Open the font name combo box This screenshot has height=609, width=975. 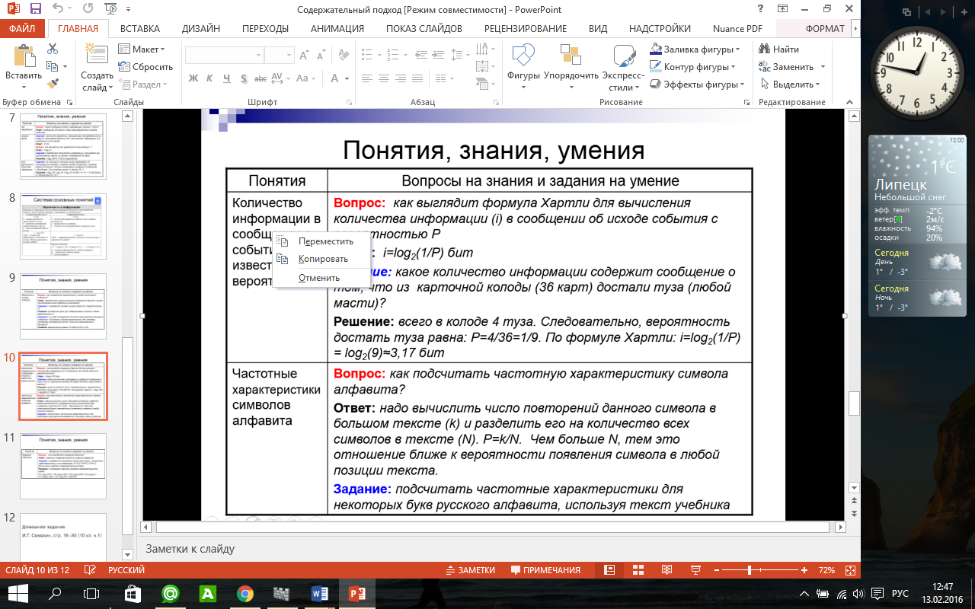point(224,56)
